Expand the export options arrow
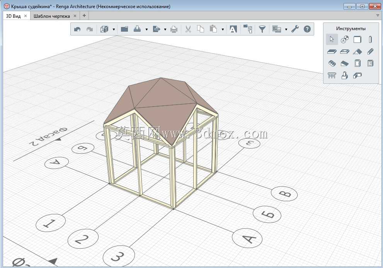 click(165, 29)
